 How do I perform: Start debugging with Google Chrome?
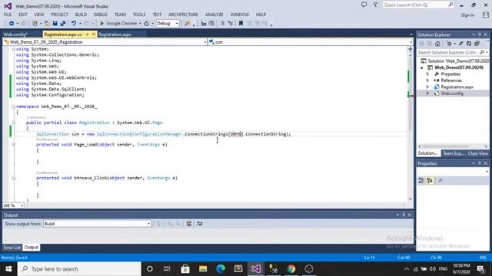coord(118,24)
